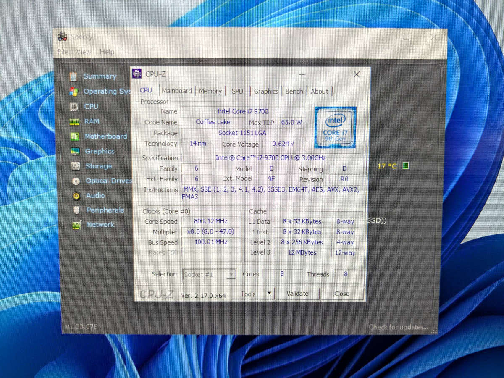Open the Storage section in Speccy
The image size is (504, 378).
tap(99, 166)
